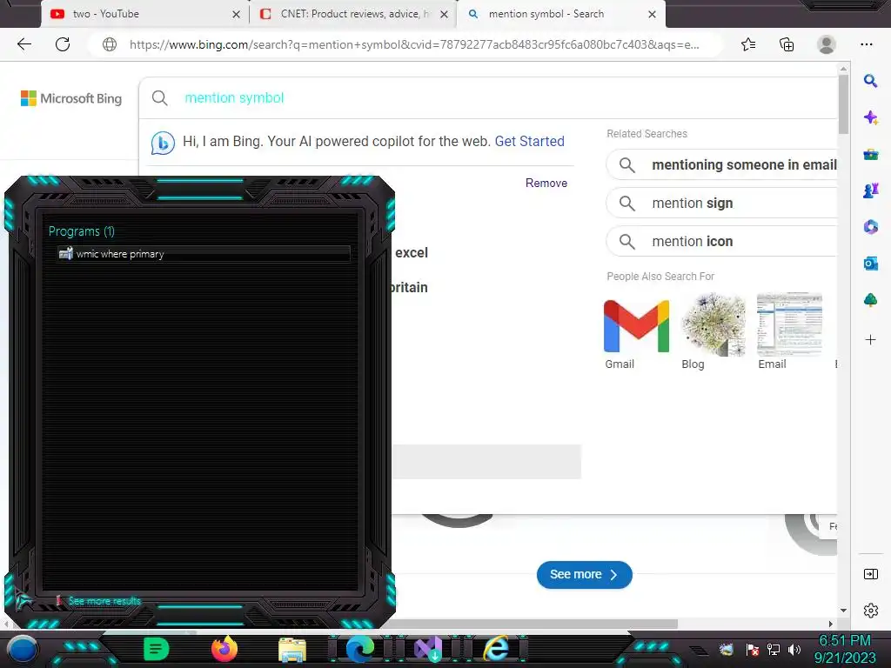
Task: Hide sidebar using the collapse panel icon
Action: [x=870, y=574]
